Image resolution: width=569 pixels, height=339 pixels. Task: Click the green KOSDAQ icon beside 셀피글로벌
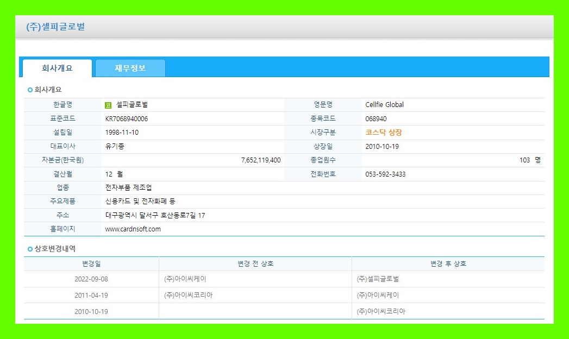(108, 105)
